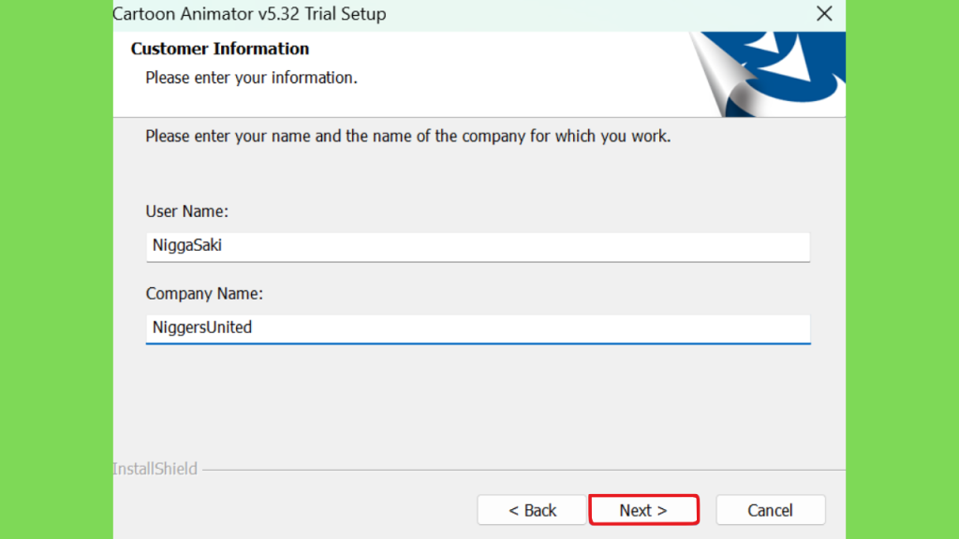
Task: Close the Trial Setup window
Action: pyautogui.click(x=824, y=13)
